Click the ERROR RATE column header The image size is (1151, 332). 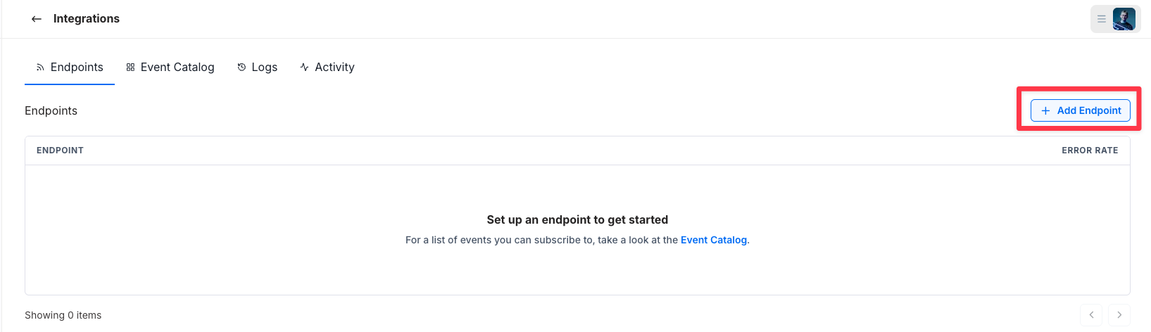click(1090, 151)
